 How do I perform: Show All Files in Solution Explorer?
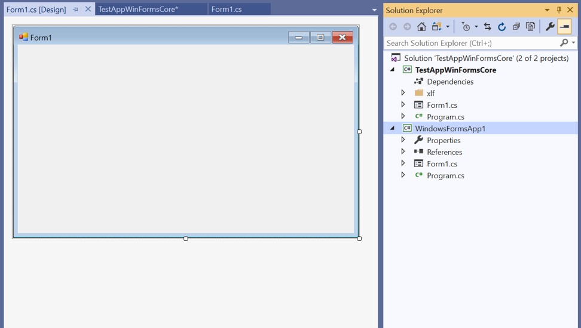pyautogui.click(x=531, y=27)
